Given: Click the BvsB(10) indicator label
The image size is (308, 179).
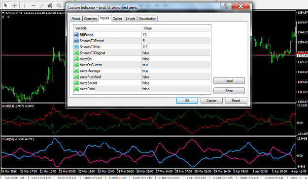Looking at the screenshot, I should 18,139.
